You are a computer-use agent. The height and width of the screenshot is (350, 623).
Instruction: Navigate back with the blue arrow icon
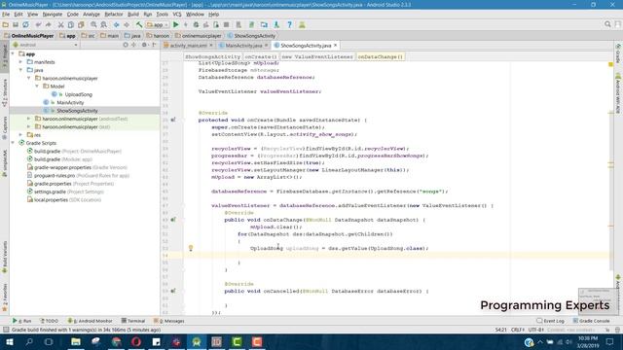point(117,24)
